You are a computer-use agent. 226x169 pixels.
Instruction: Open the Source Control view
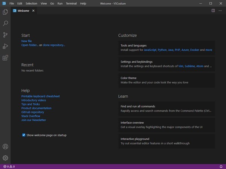click(5, 35)
